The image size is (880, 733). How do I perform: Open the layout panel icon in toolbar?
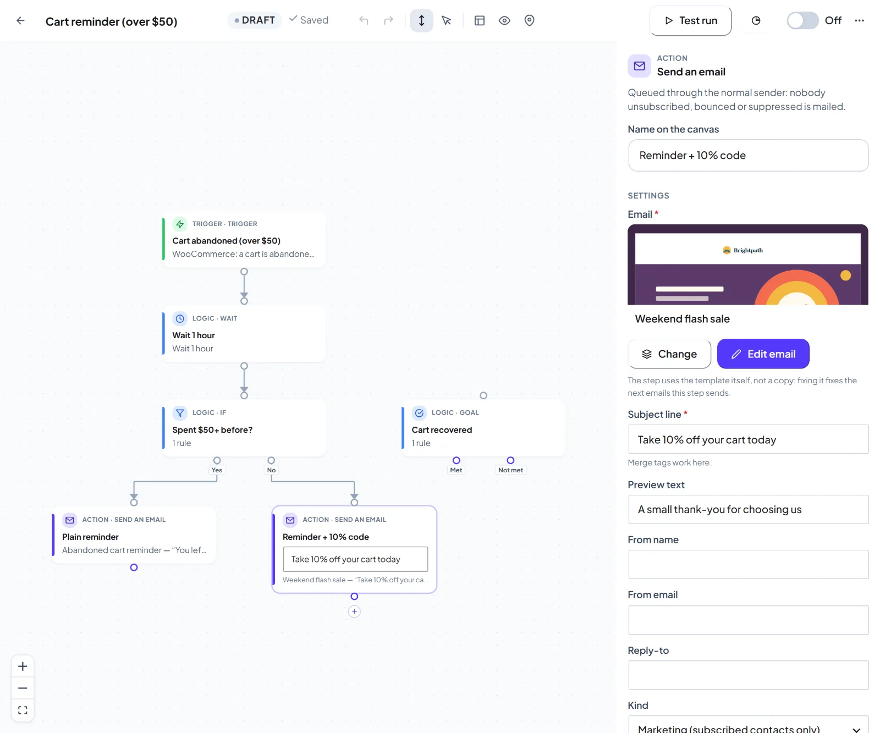(x=480, y=20)
